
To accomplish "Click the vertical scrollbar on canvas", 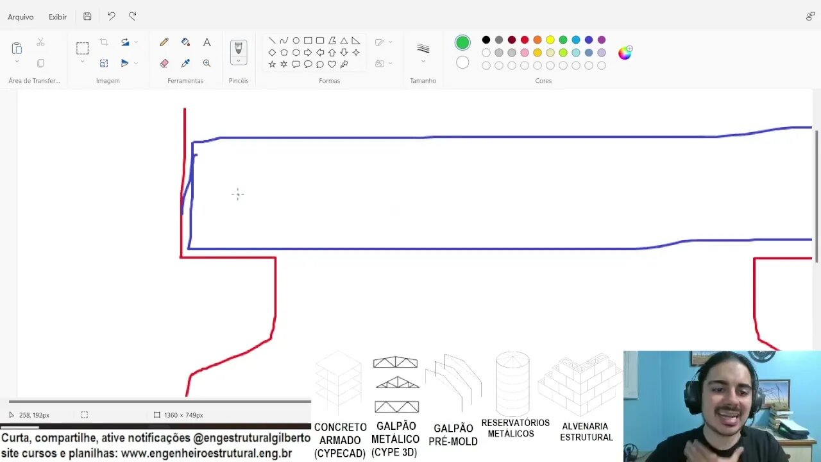I will (817, 195).
